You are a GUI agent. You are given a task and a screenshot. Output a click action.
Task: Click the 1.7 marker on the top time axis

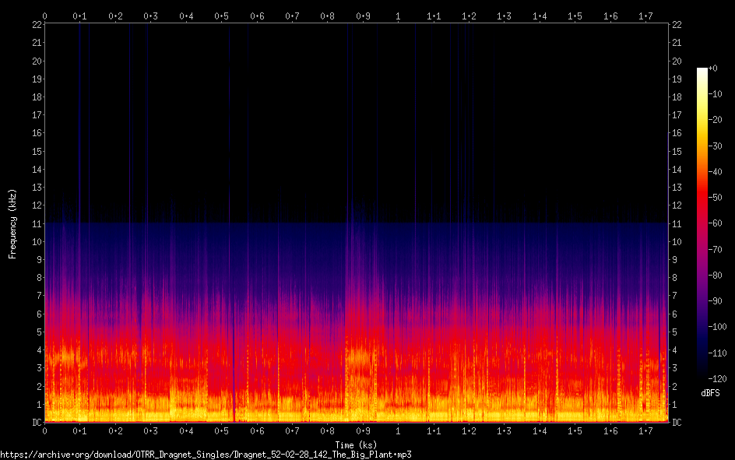tap(645, 16)
